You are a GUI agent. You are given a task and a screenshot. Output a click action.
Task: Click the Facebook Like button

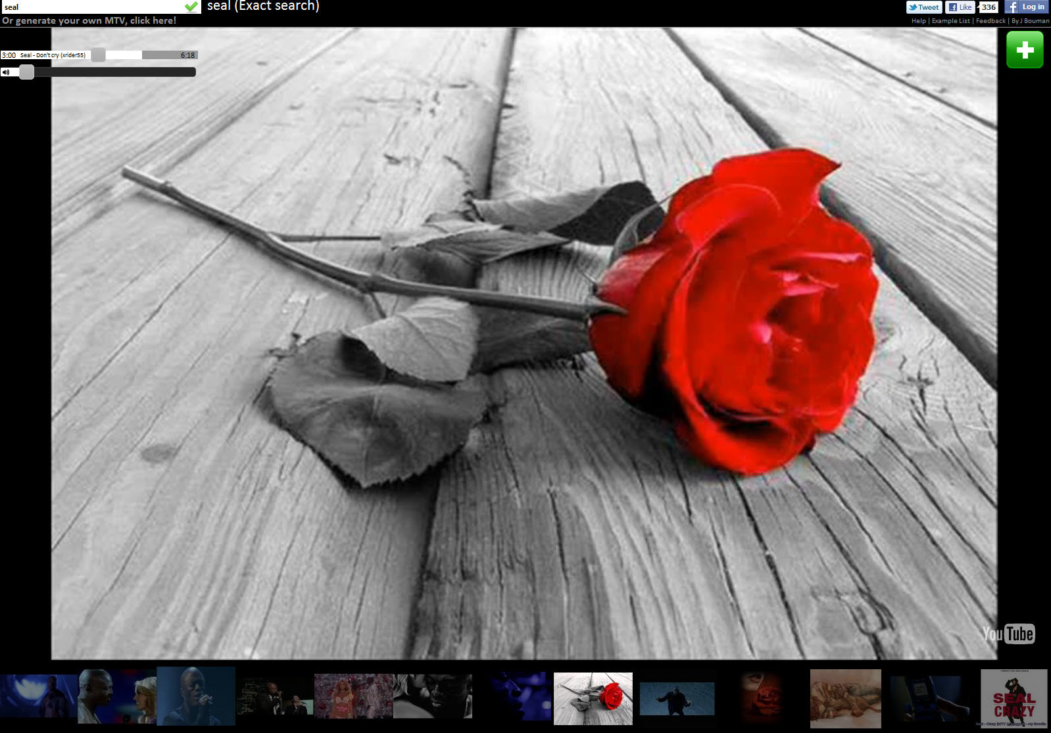click(960, 7)
